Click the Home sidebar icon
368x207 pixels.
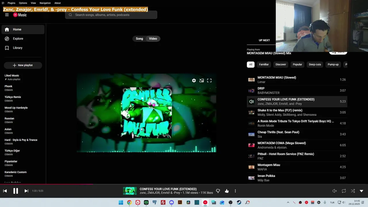coord(7,29)
